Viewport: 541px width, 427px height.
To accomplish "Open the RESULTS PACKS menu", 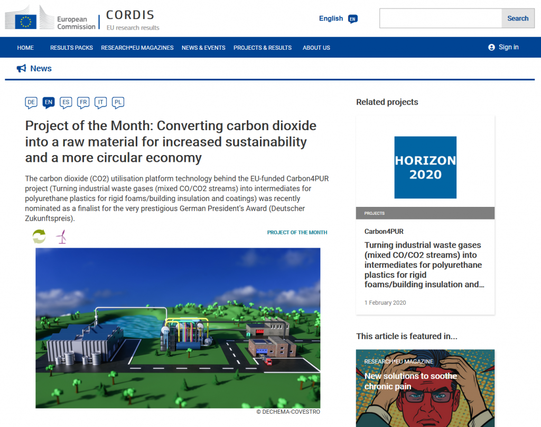I will tap(71, 48).
